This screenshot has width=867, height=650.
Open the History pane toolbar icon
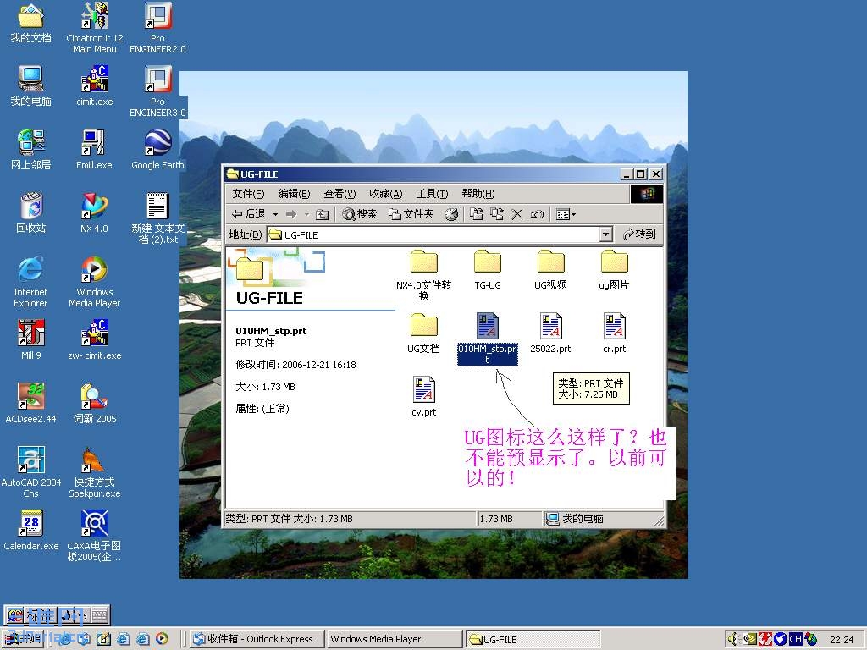coord(451,214)
